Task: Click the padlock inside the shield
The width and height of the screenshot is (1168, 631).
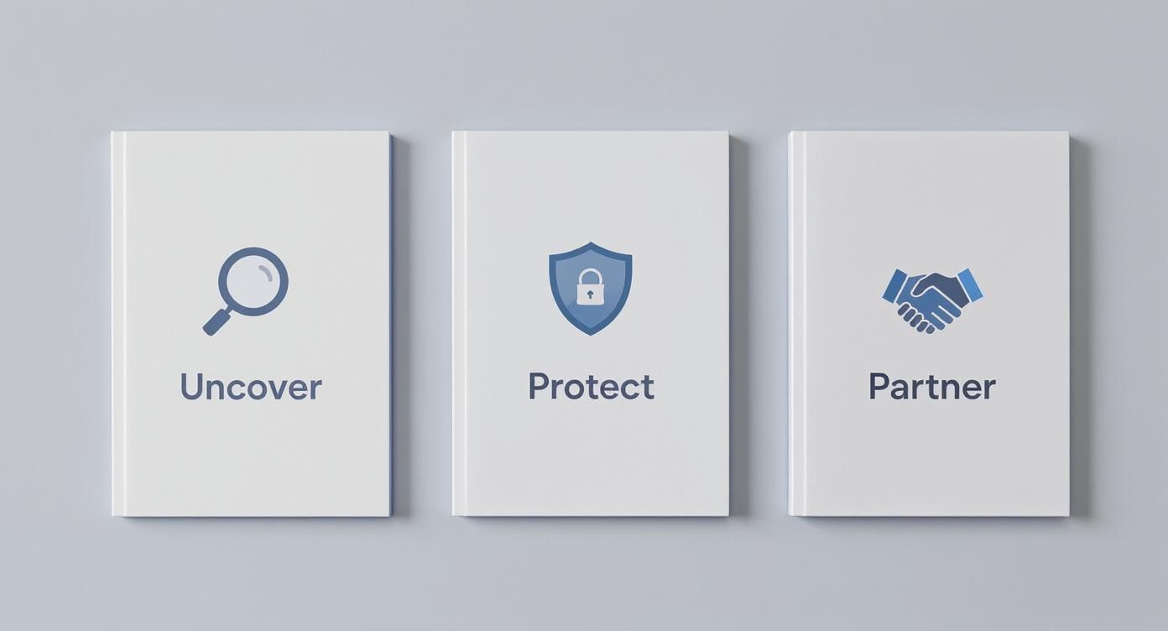Action: click(x=590, y=287)
